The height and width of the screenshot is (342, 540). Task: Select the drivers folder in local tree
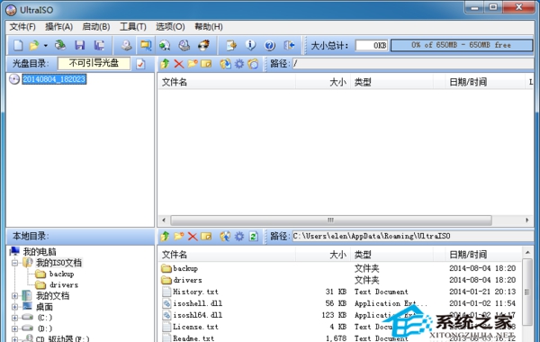click(x=64, y=285)
